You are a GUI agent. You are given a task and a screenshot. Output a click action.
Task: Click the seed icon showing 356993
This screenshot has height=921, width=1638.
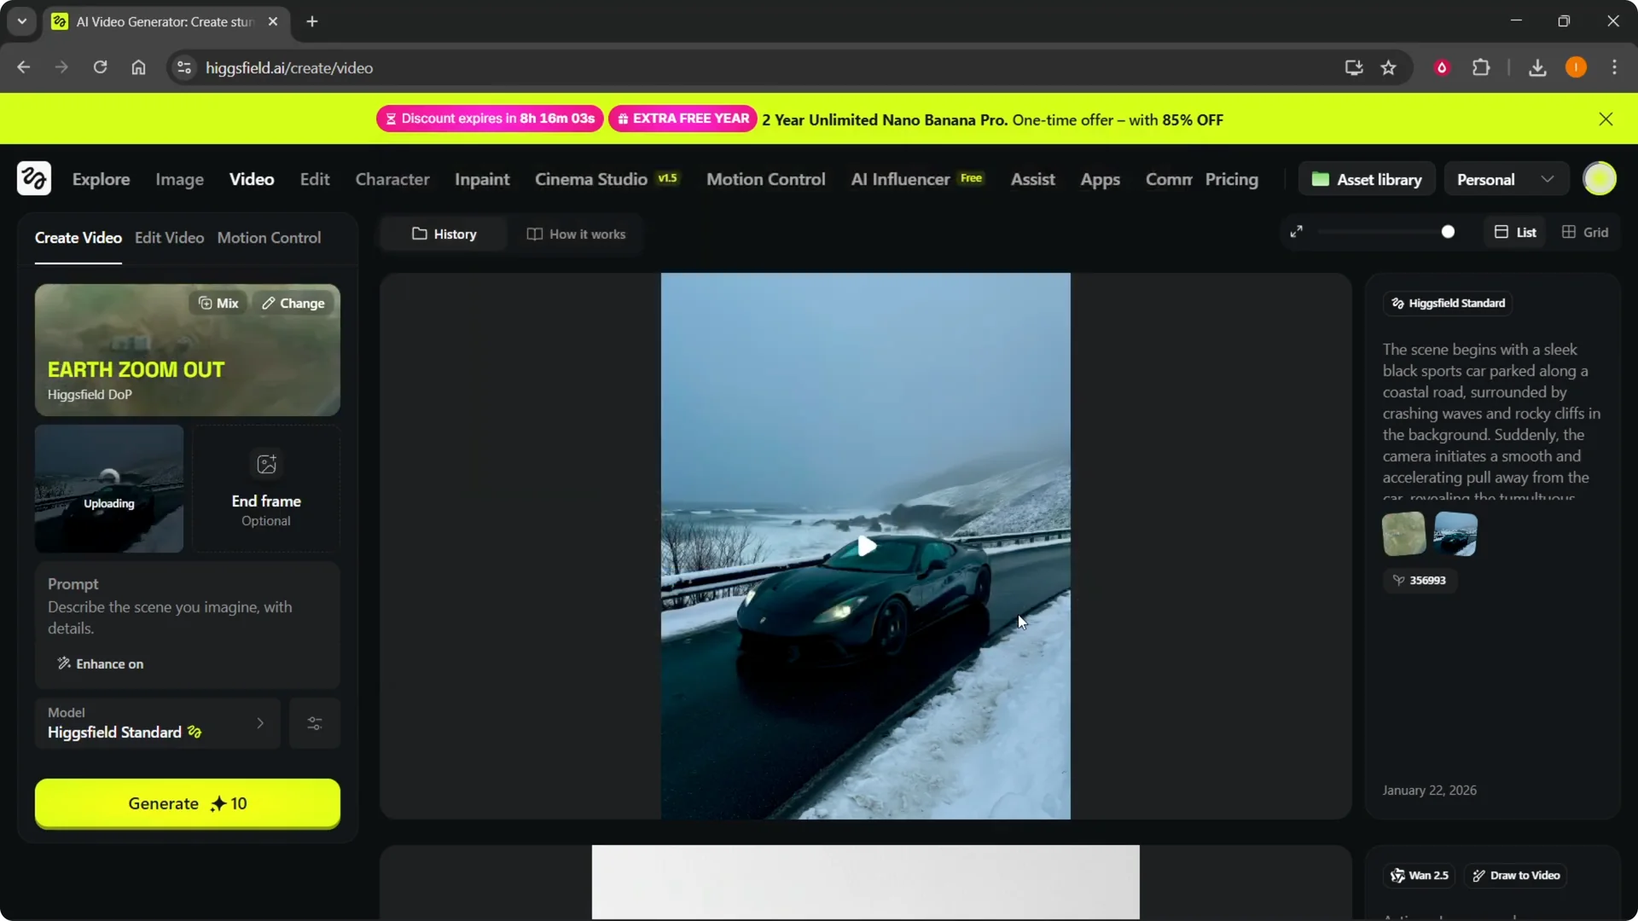(x=1421, y=581)
